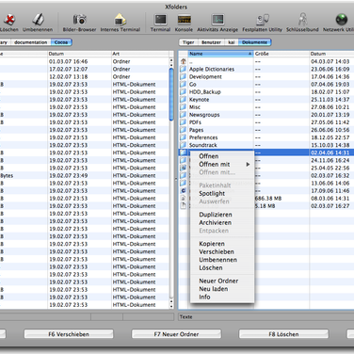
Task: Select the Go folder name
Action: point(192,85)
